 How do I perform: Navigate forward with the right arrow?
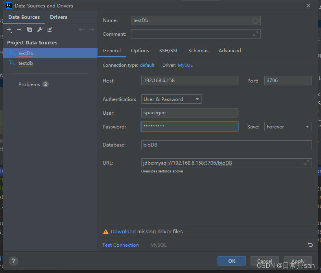coord(92,29)
